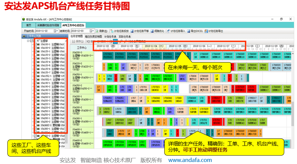
Task: Check the unchecked 15A125-2 checkbox
Action: point(35,55)
